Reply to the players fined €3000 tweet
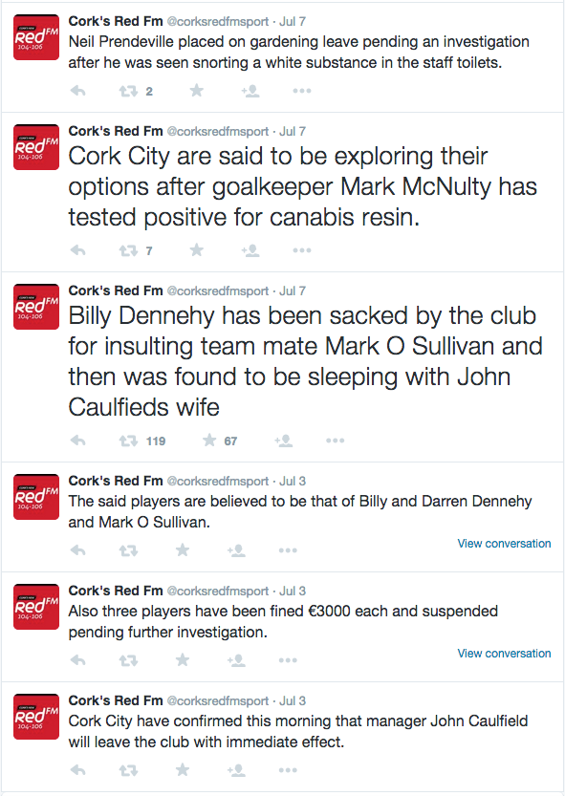565x796 pixels. pyautogui.click(x=76, y=659)
